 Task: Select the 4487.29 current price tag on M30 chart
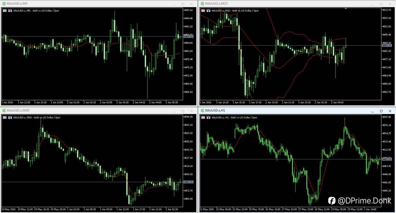188,182
